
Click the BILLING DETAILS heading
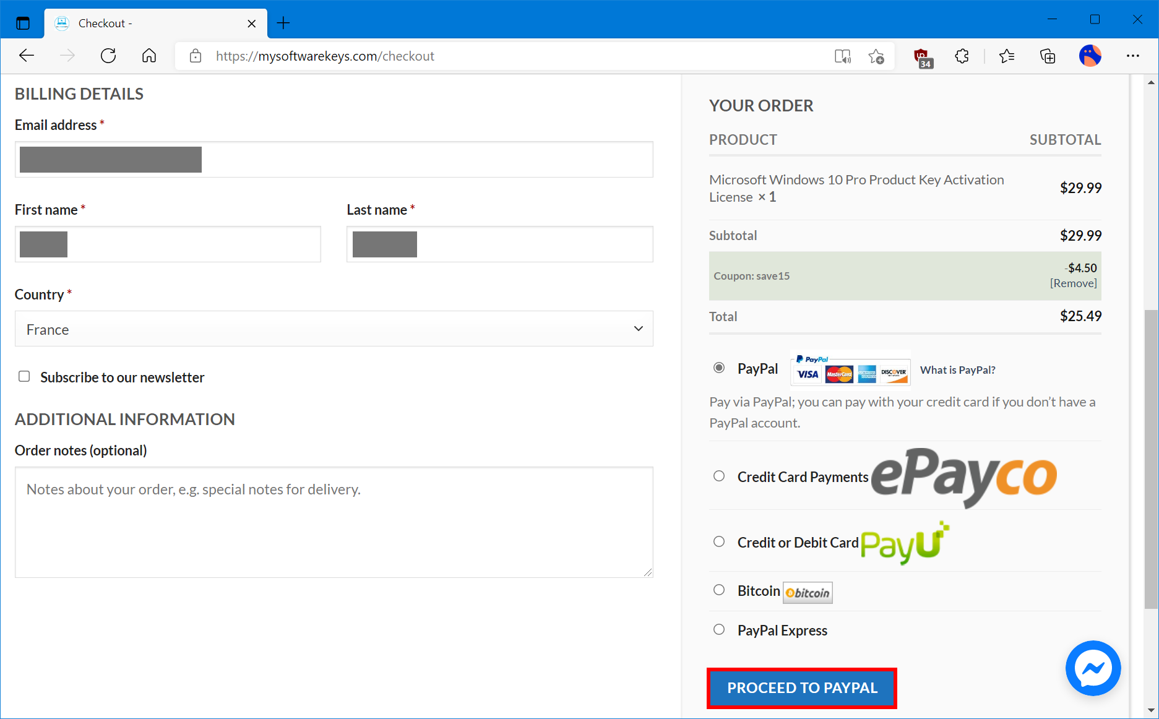click(x=79, y=94)
